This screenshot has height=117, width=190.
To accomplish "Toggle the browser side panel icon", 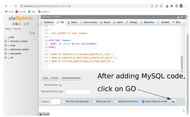I will tap(176, 6).
